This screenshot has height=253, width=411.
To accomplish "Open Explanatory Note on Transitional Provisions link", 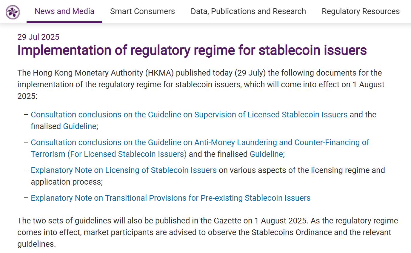I will [170, 198].
